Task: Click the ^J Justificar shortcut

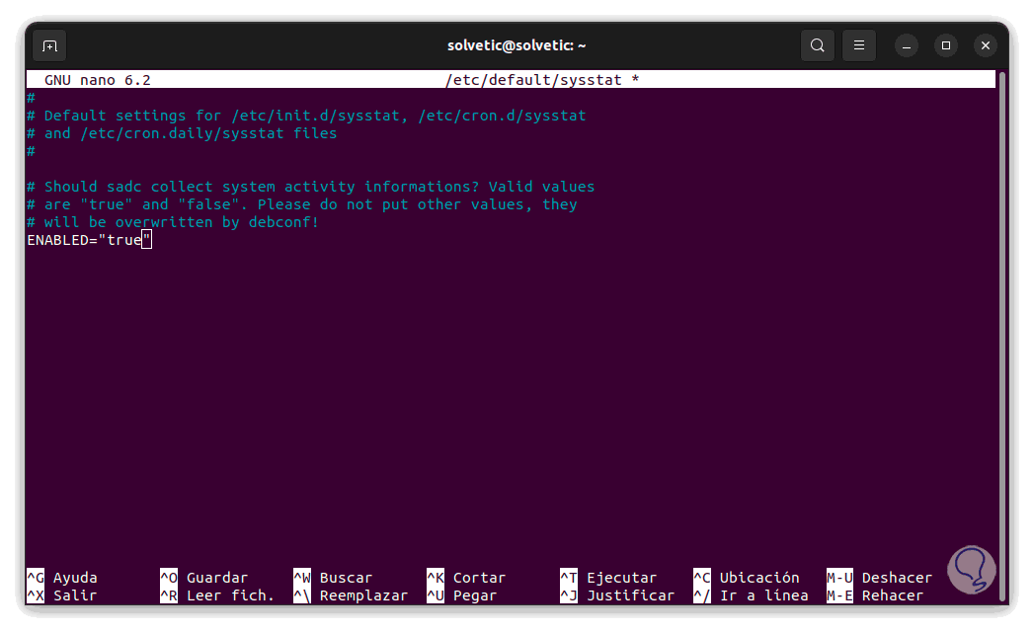Action: point(617,595)
